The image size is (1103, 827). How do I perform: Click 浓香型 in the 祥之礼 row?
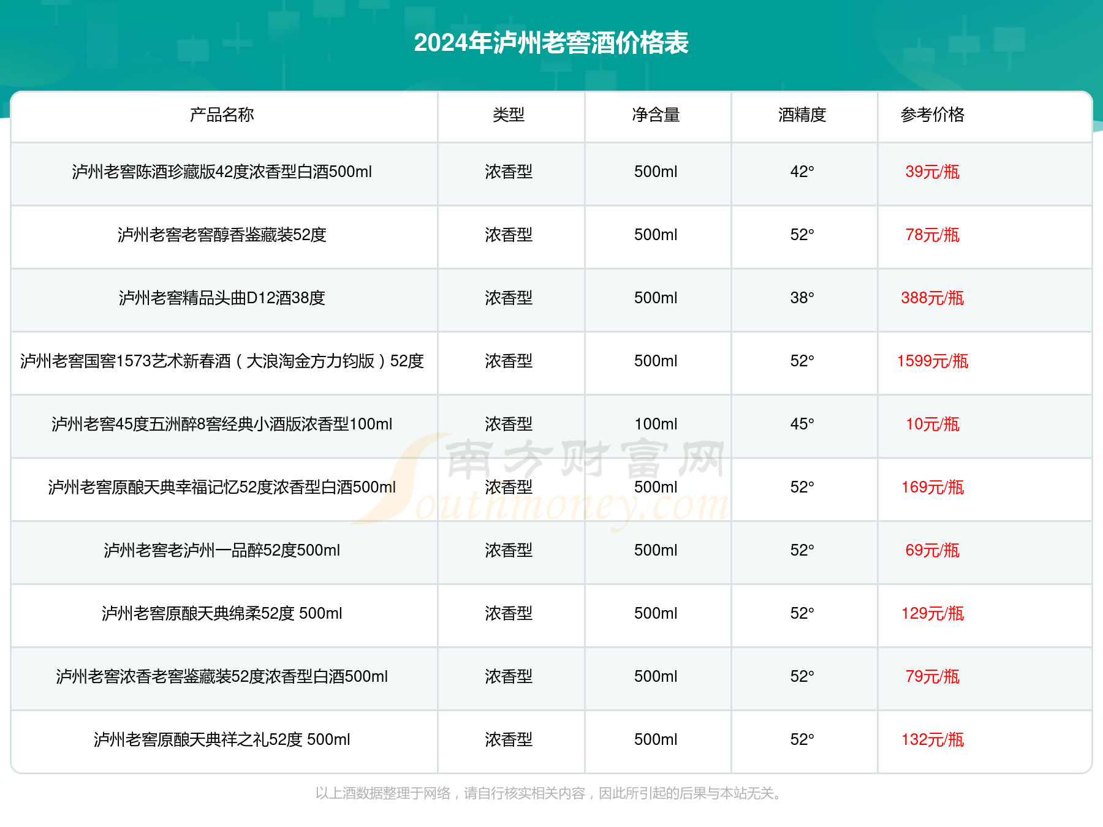pyautogui.click(x=509, y=739)
